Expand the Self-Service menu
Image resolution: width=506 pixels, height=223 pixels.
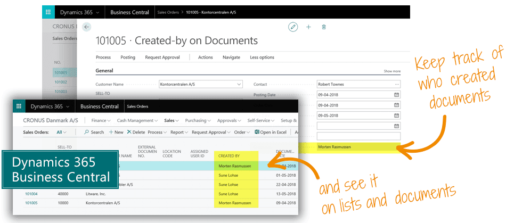tap(261, 120)
